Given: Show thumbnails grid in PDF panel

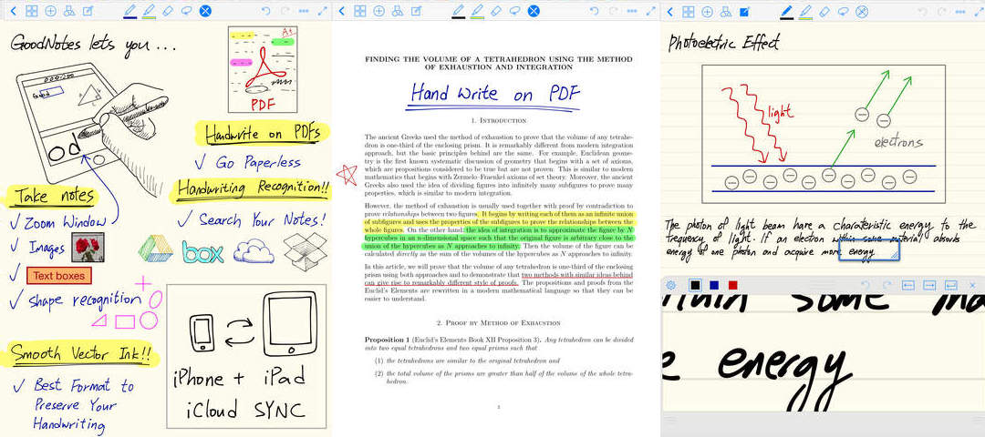Looking at the screenshot, I should click(x=360, y=11).
